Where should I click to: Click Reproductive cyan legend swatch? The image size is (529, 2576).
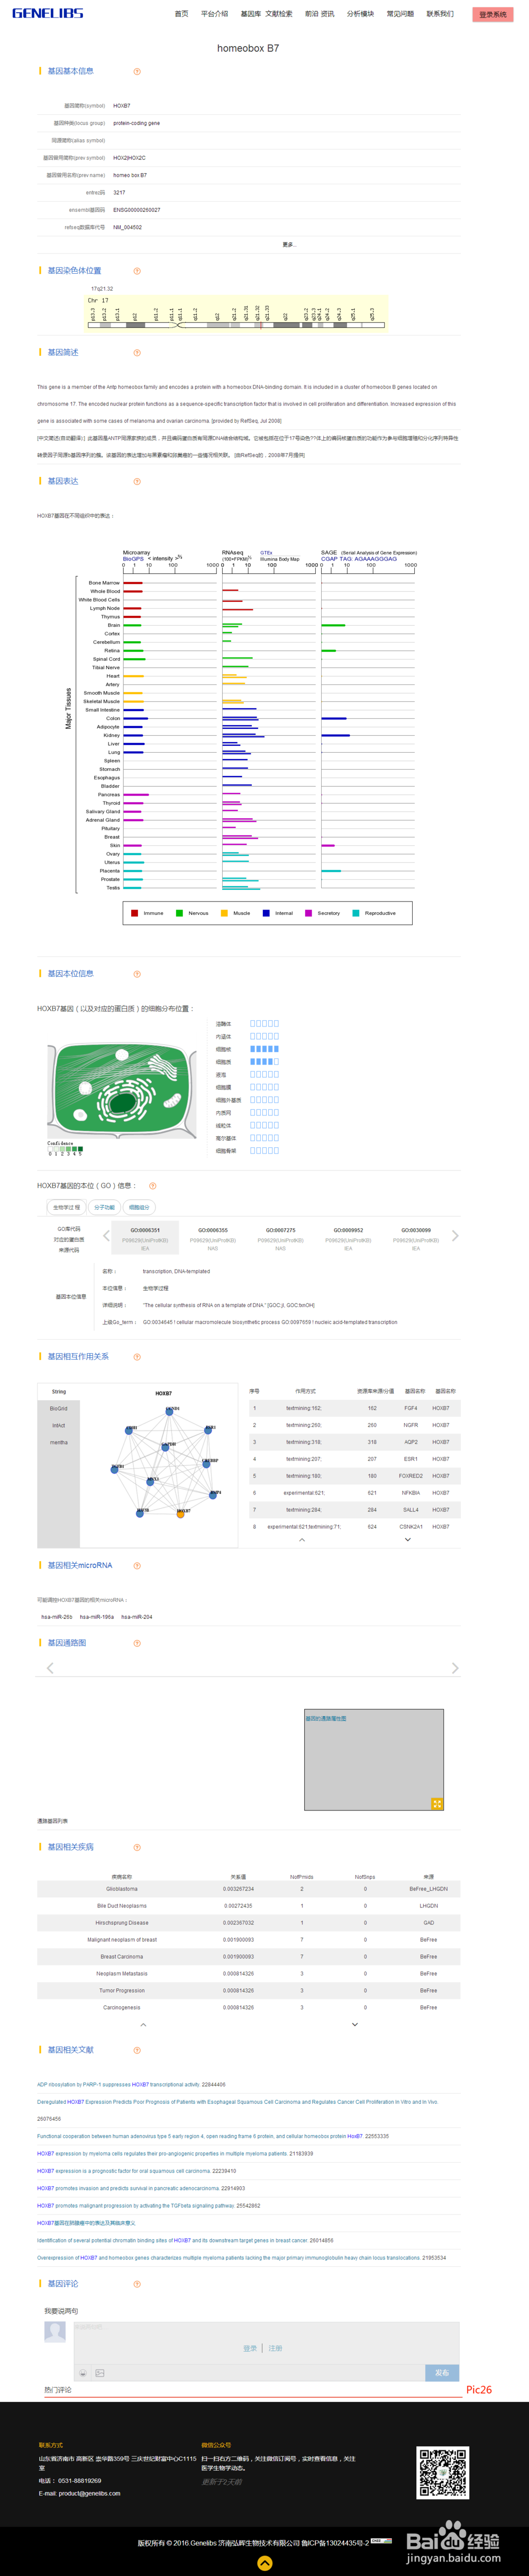356,913
